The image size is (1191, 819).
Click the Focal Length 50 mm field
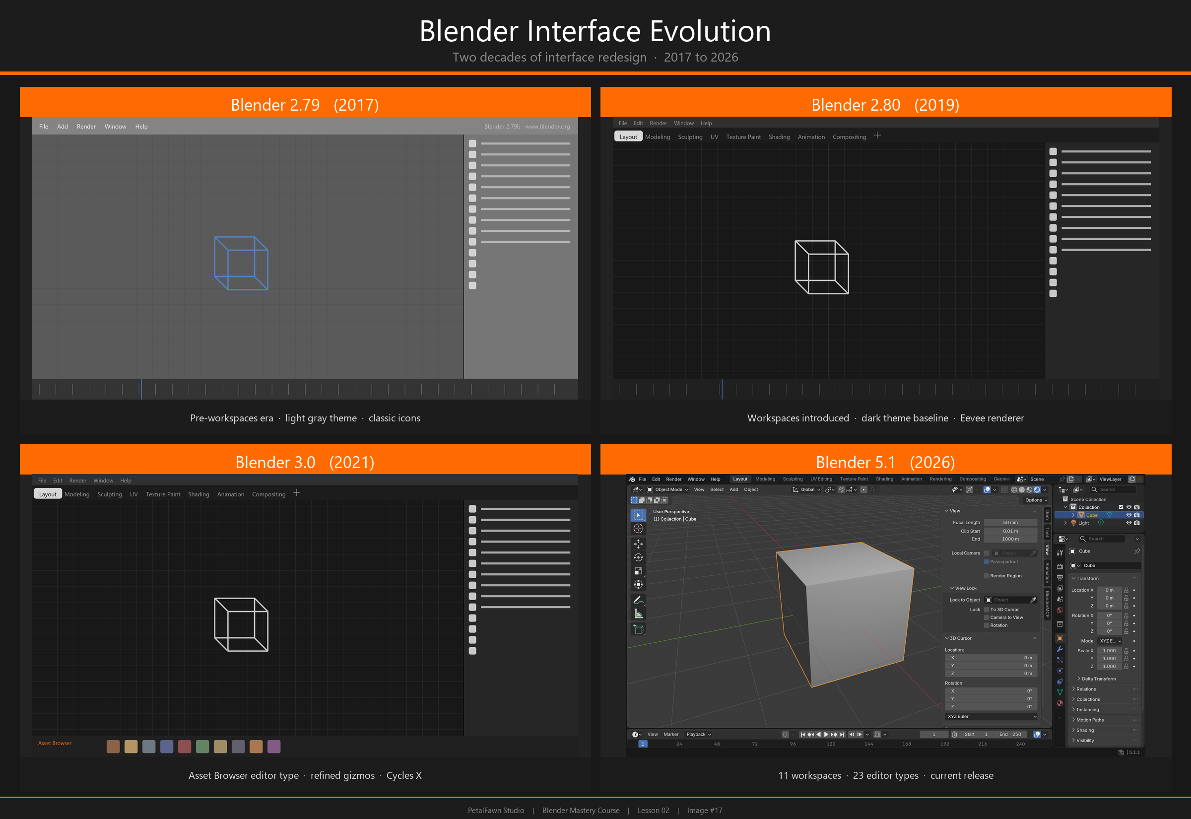click(1010, 523)
